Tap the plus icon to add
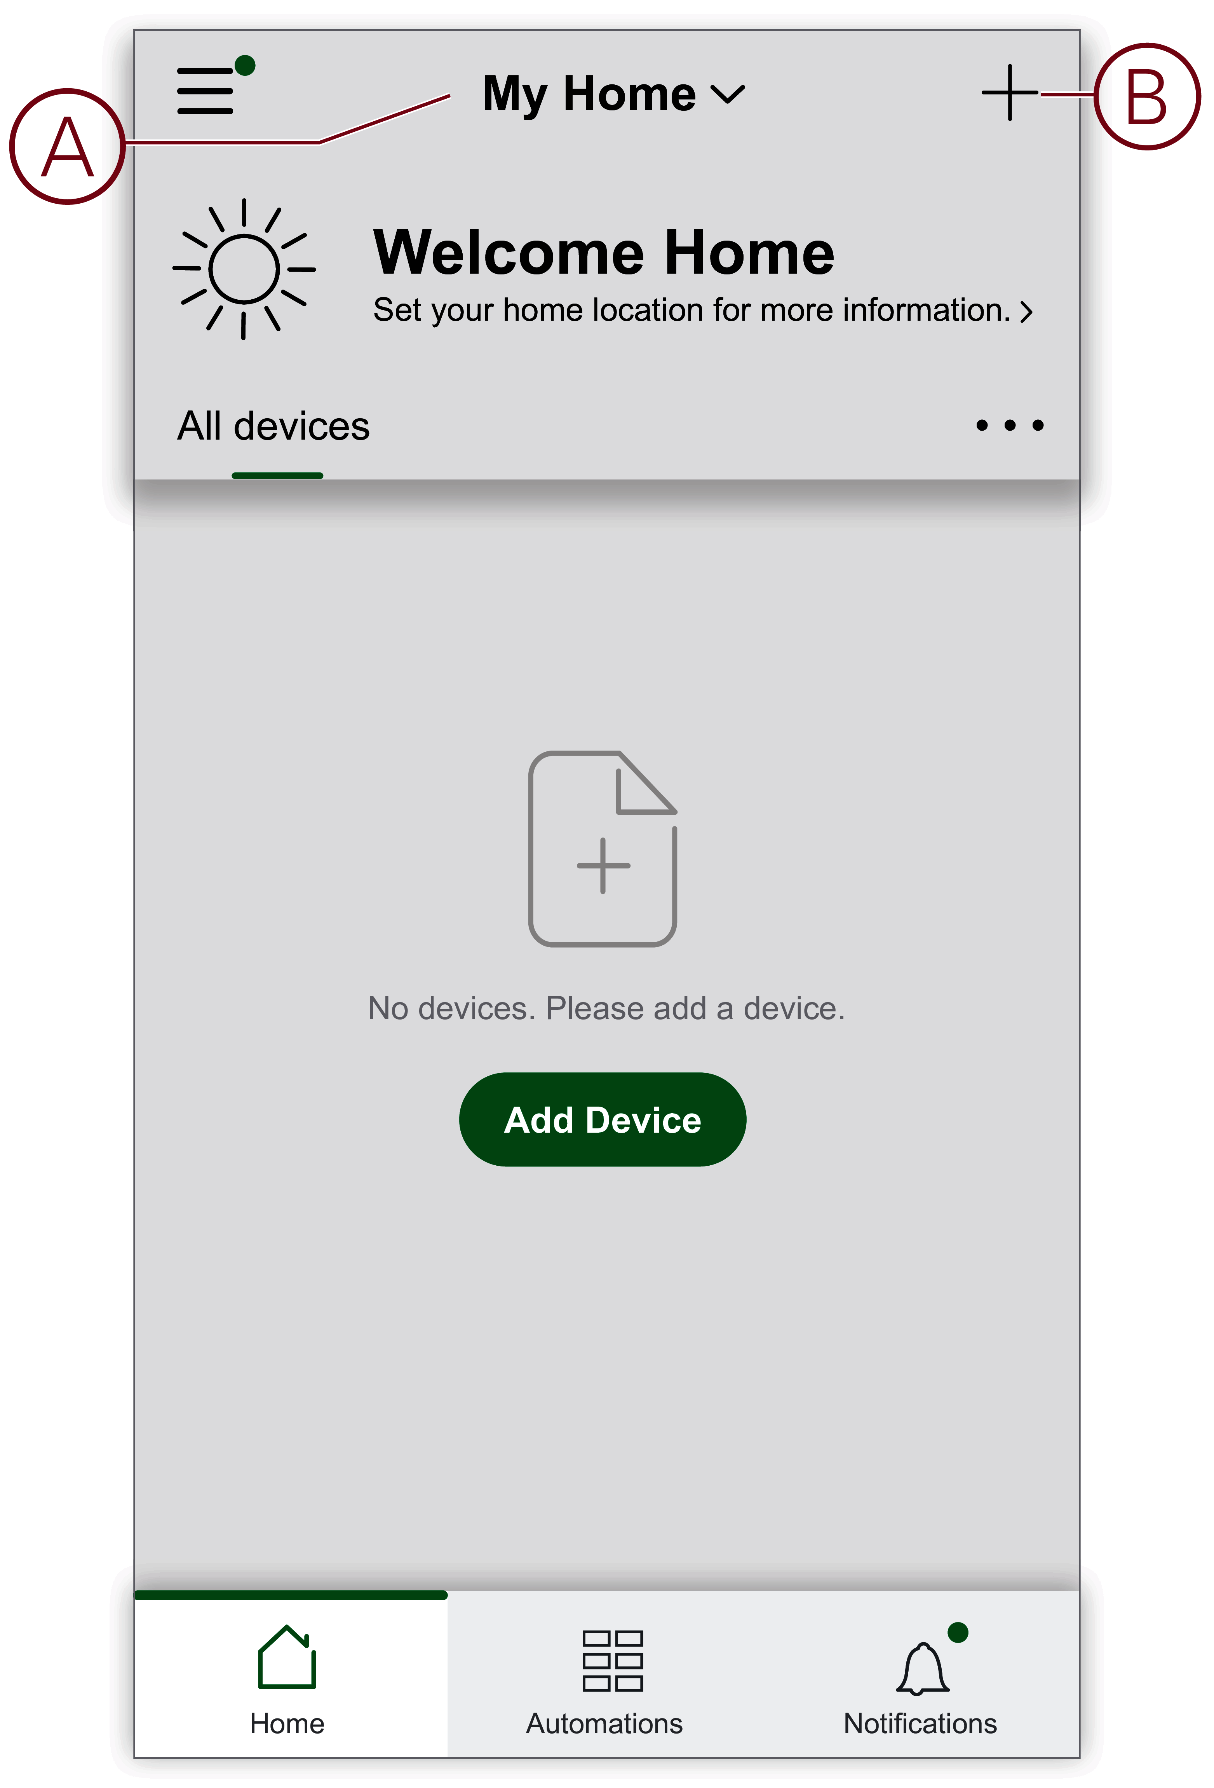 (x=1010, y=93)
